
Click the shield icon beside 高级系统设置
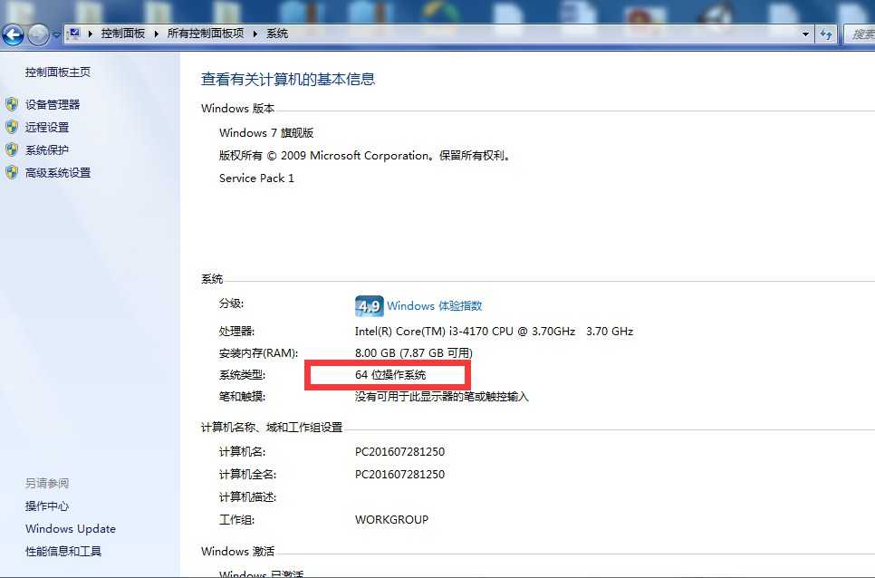click(12, 172)
